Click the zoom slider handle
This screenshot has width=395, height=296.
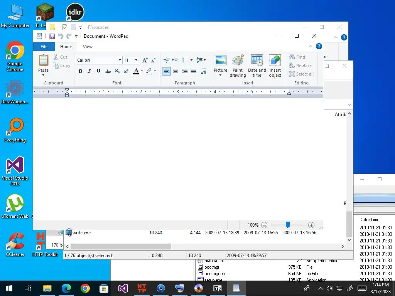tap(288, 225)
